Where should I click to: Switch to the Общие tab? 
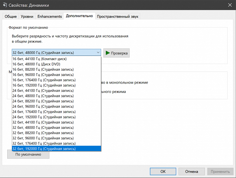tap(11, 17)
